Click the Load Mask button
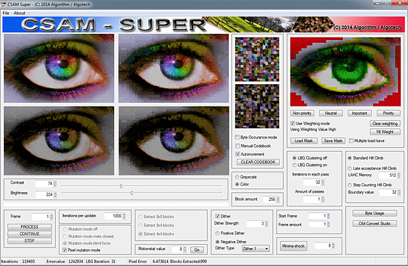Image resolution: width=408 pixels, height=266 pixels. (303, 141)
